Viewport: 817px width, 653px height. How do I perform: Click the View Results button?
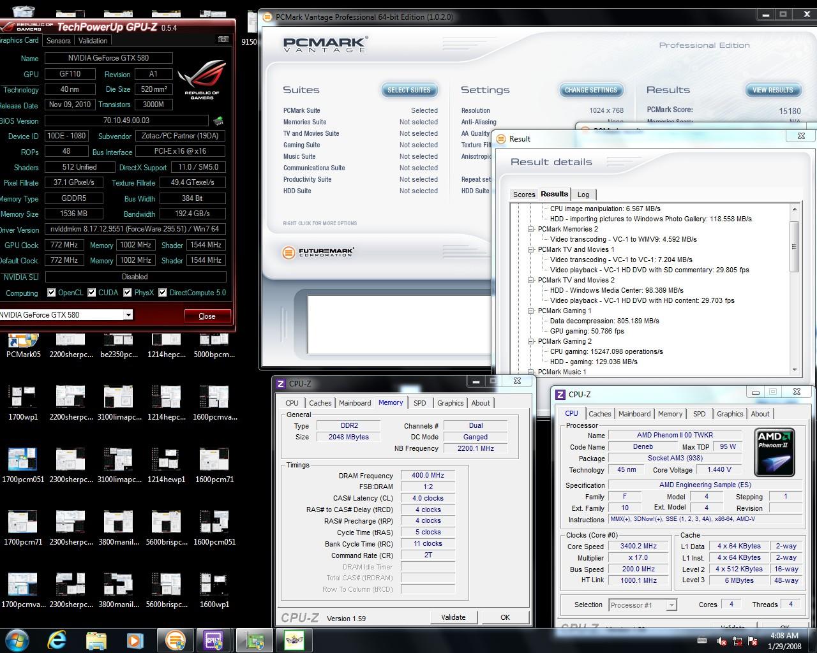coord(773,90)
